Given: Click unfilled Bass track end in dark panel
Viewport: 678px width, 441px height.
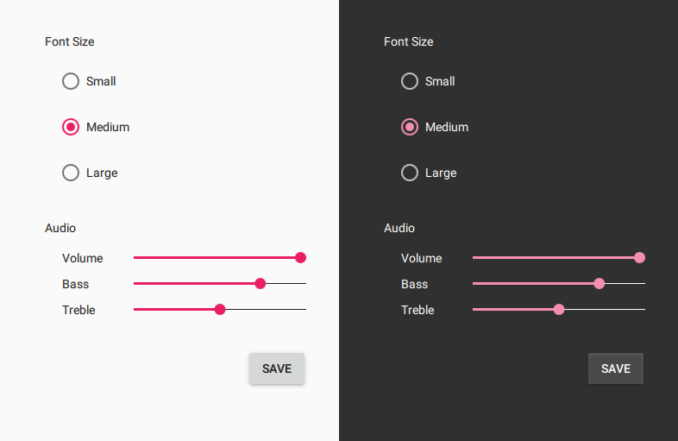Looking at the screenshot, I should (x=638, y=283).
